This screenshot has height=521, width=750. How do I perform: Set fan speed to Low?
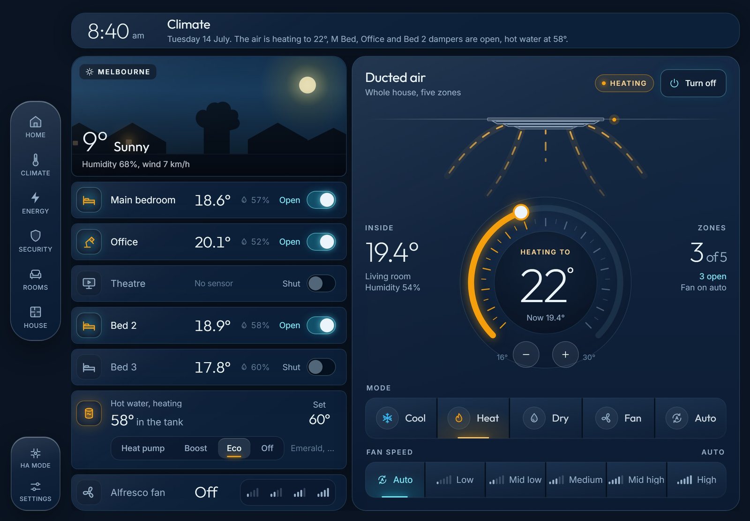click(455, 480)
